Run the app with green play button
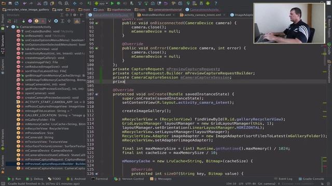 (x=112, y=4)
